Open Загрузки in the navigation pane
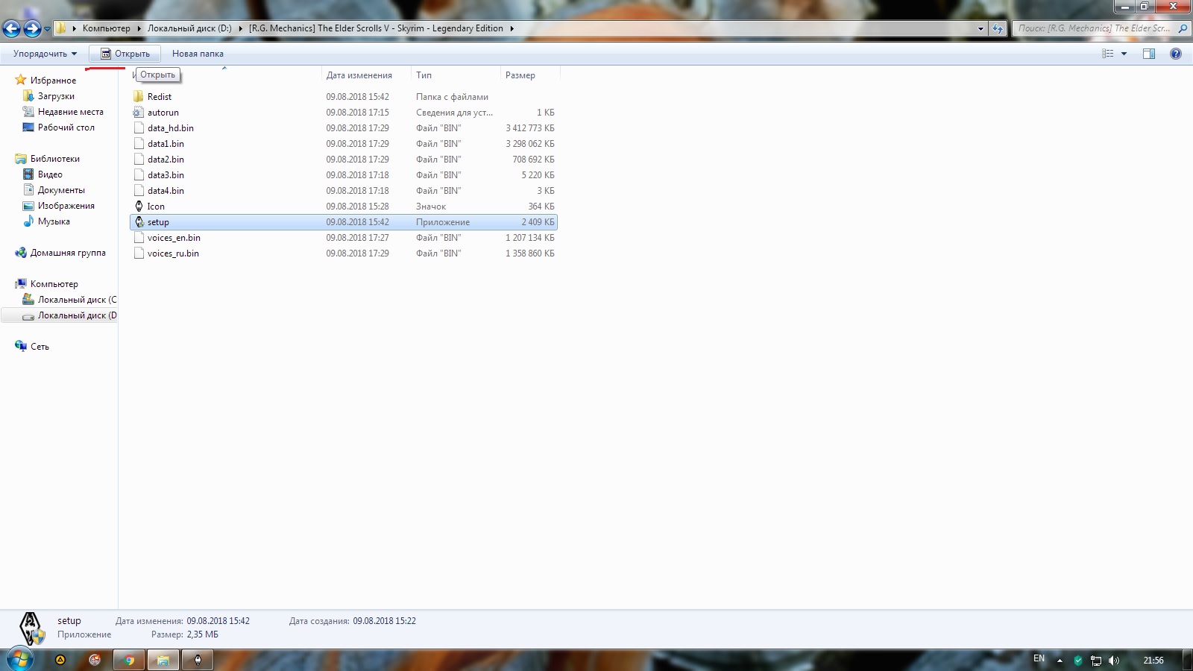Image resolution: width=1193 pixels, height=671 pixels. pyautogui.click(x=56, y=96)
